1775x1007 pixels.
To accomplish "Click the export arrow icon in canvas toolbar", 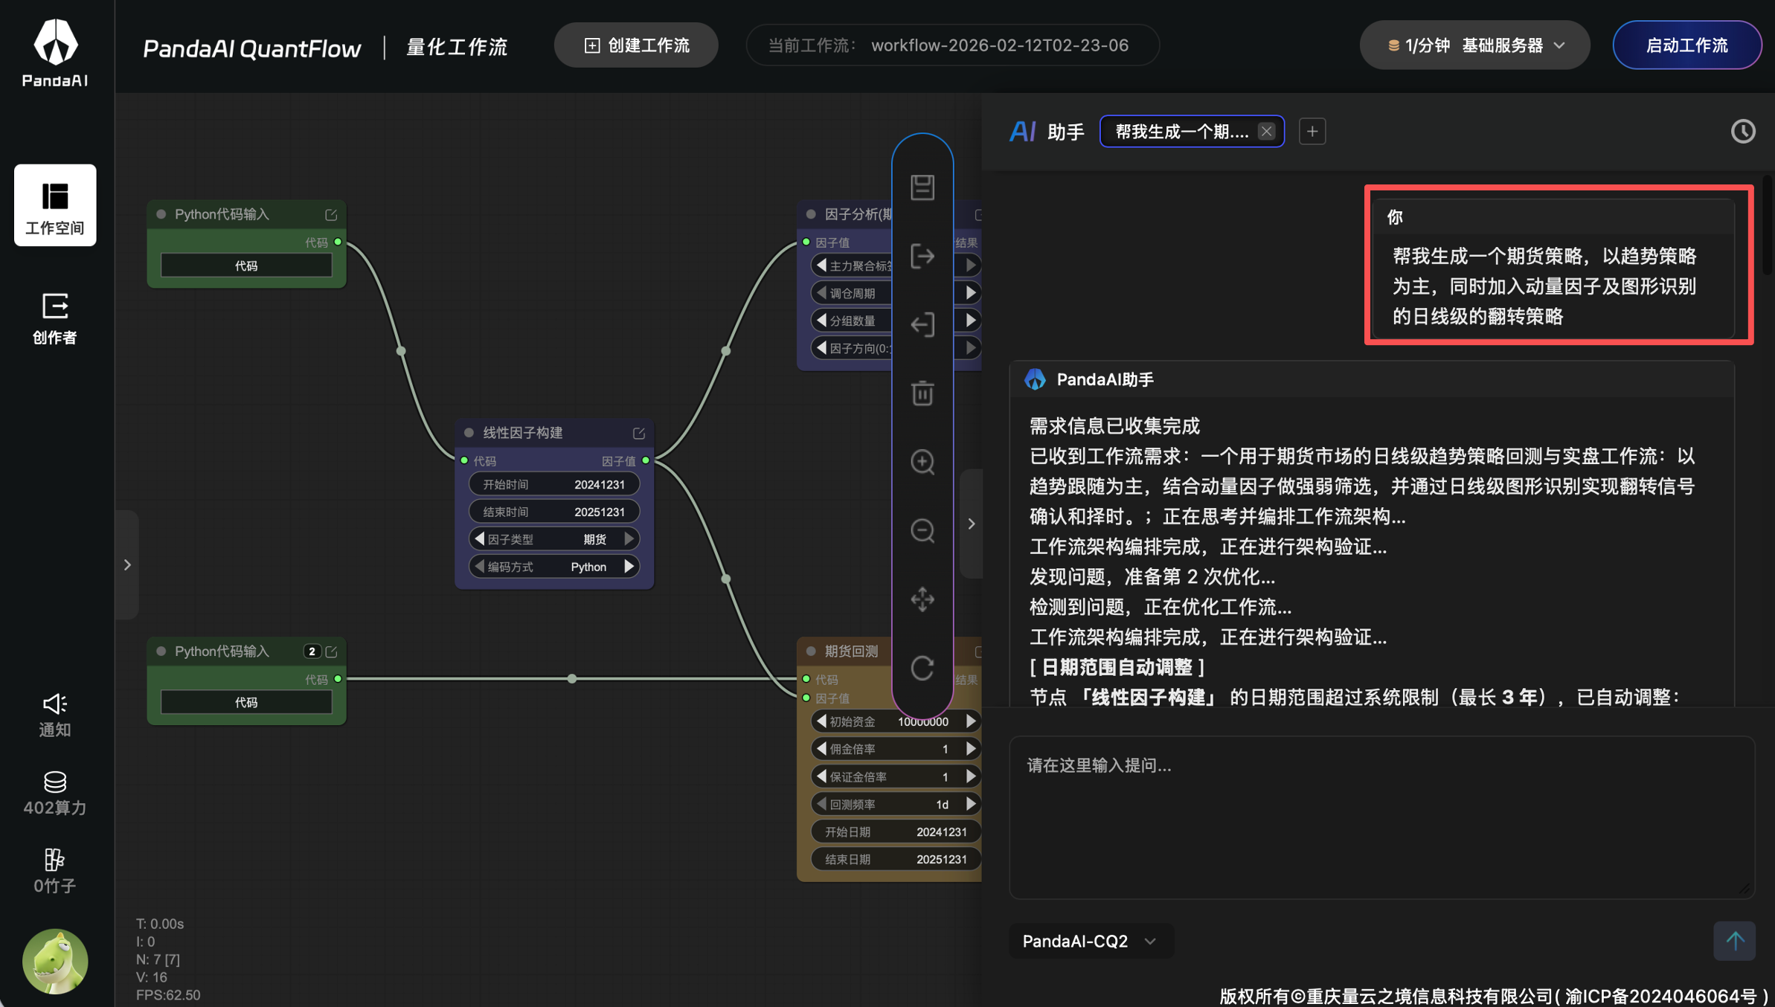I will point(922,257).
